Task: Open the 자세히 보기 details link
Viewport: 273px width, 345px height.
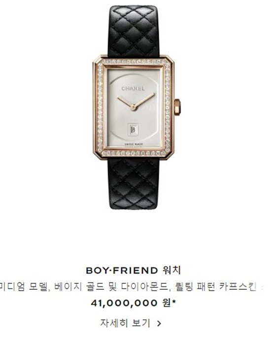Action: pyautogui.click(x=131, y=323)
